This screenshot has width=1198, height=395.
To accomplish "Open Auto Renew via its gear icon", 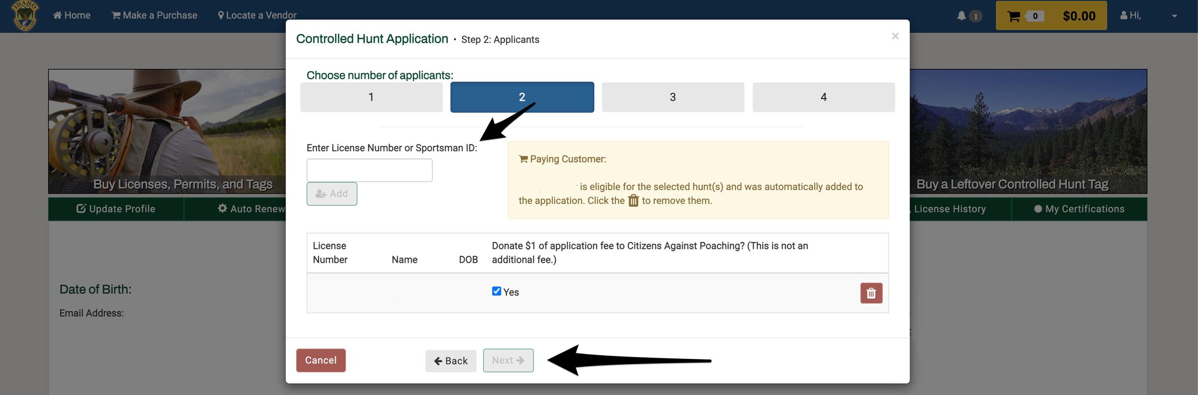I will 223,208.
